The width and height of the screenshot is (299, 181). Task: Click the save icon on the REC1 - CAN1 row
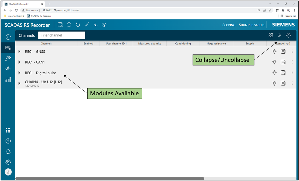tap(283, 62)
